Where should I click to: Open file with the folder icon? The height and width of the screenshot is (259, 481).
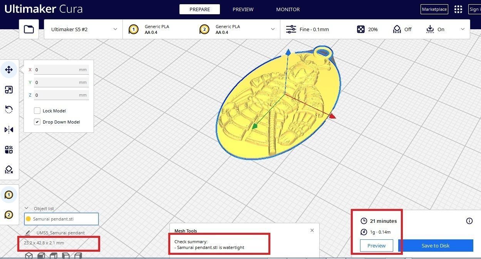tap(29, 29)
